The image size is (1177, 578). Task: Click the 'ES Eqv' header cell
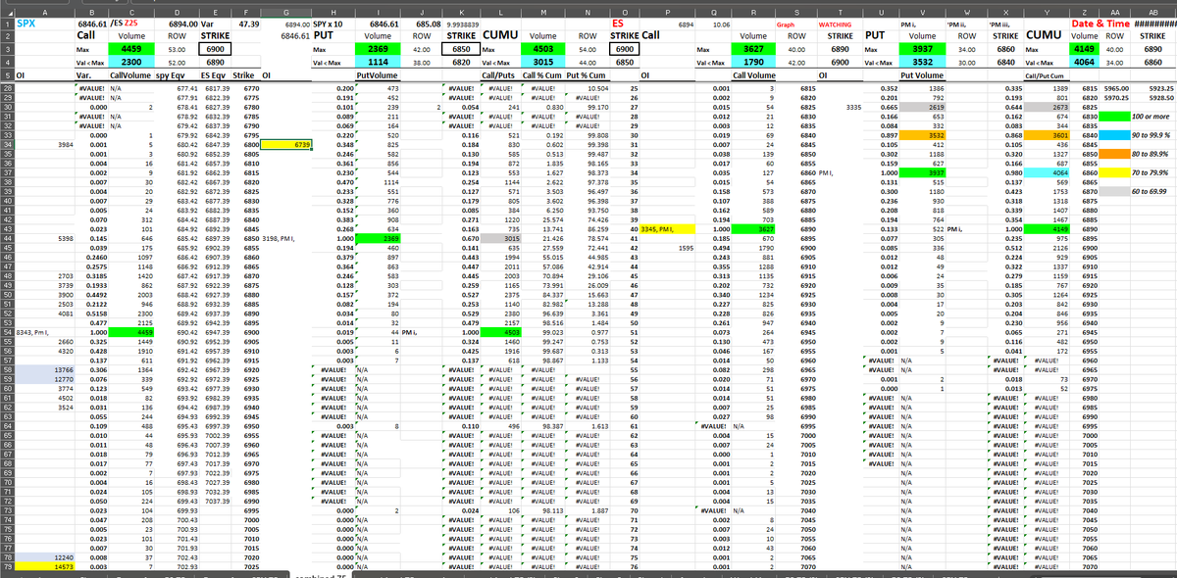tap(214, 74)
